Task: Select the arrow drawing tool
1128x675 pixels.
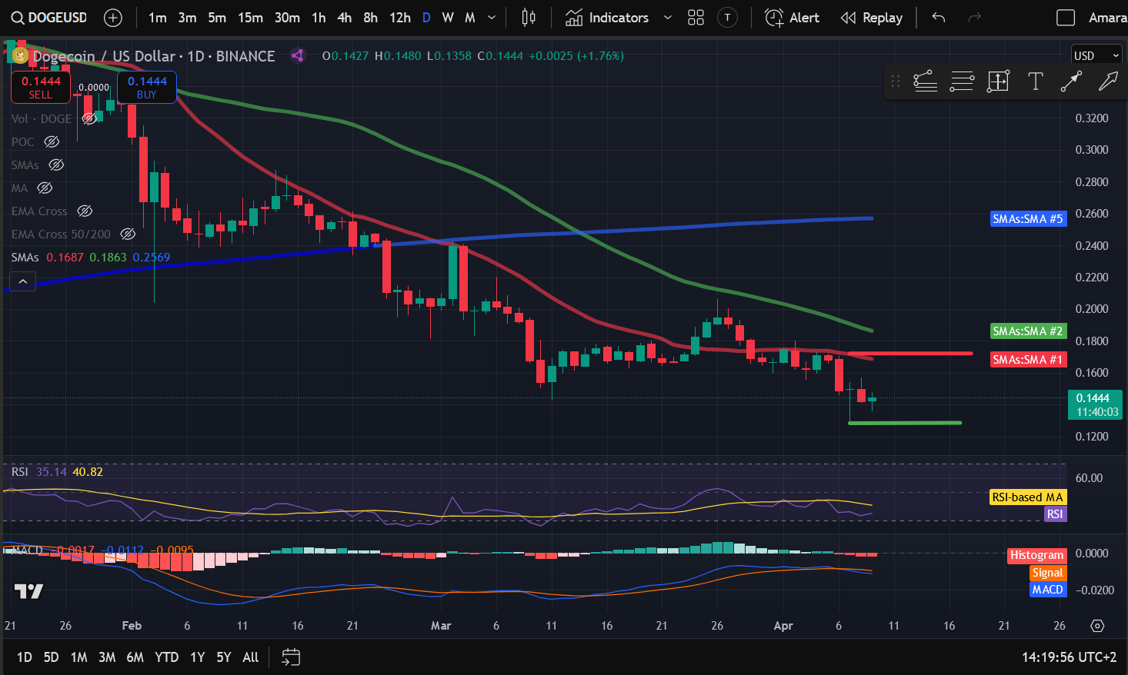Action: [1108, 81]
